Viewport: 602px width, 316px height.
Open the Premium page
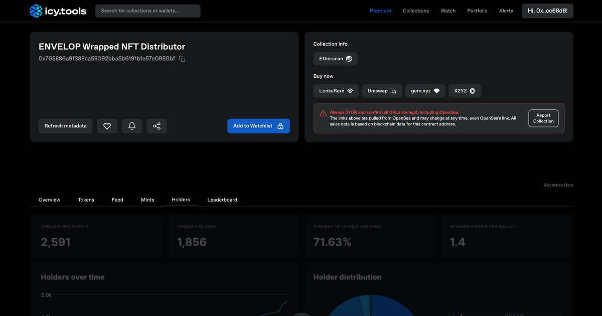[x=380, y=11]
